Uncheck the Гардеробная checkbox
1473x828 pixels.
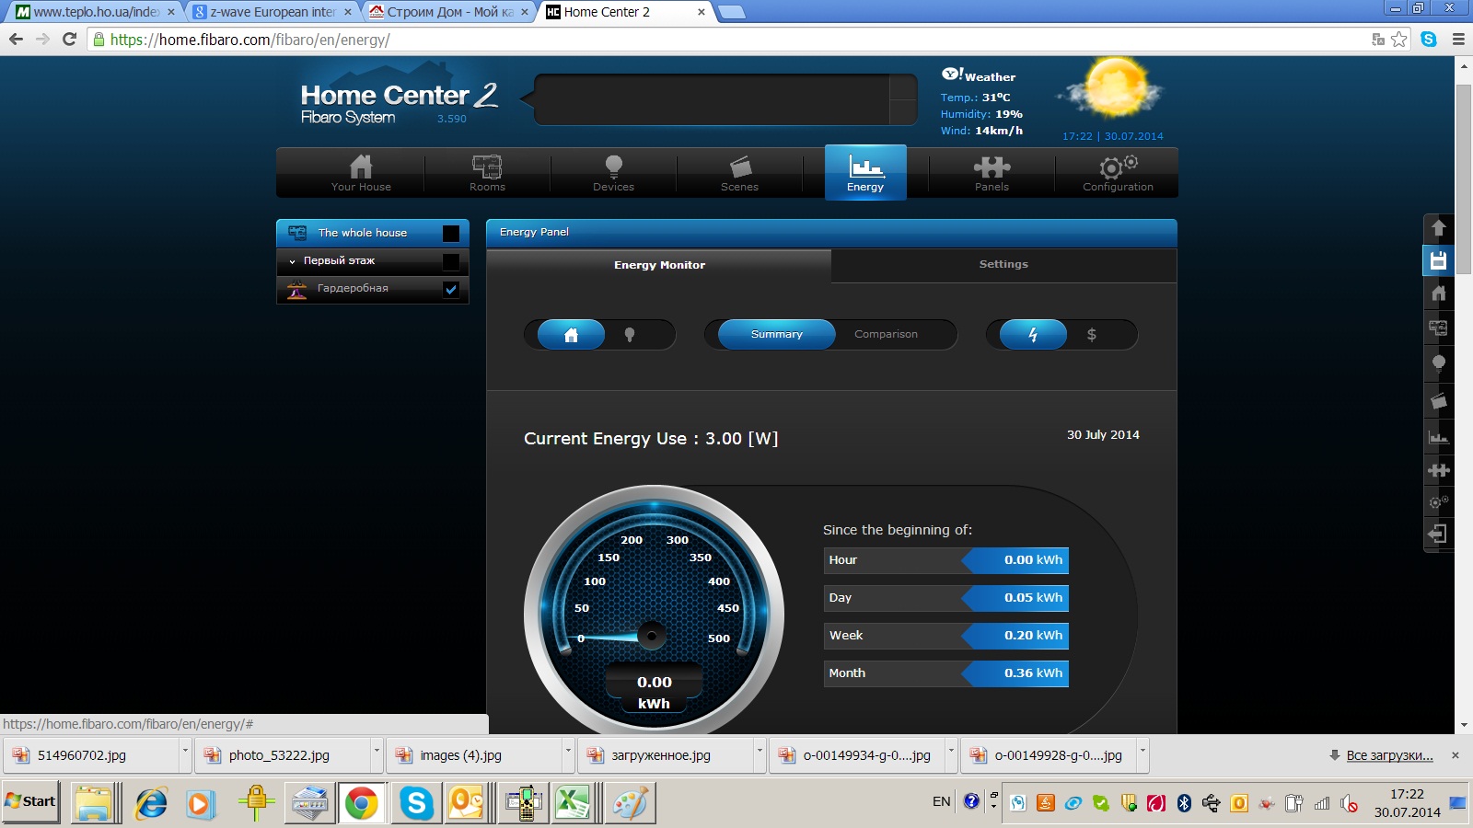tap(451, 289)
